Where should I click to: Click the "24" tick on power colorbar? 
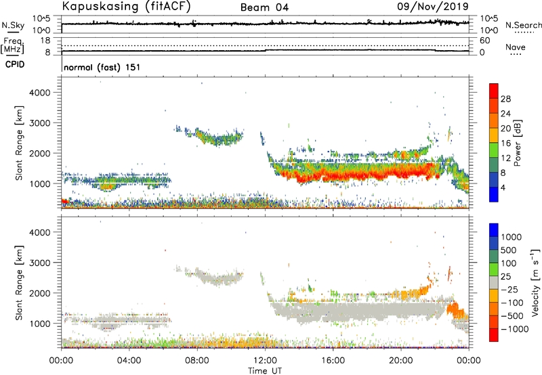click(505, 114)
